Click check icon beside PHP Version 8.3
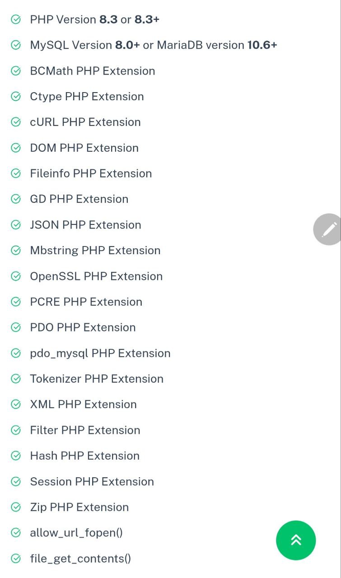Image resolution: width=341 pixels, height=578 pixels. pos(16,20)
